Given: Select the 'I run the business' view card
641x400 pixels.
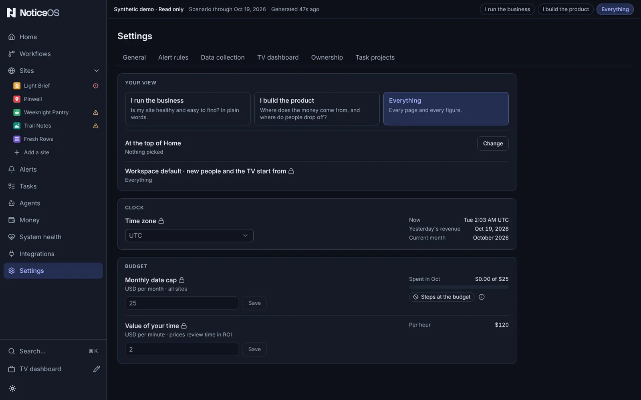Looking at the screenshot, I should point(187,109).
